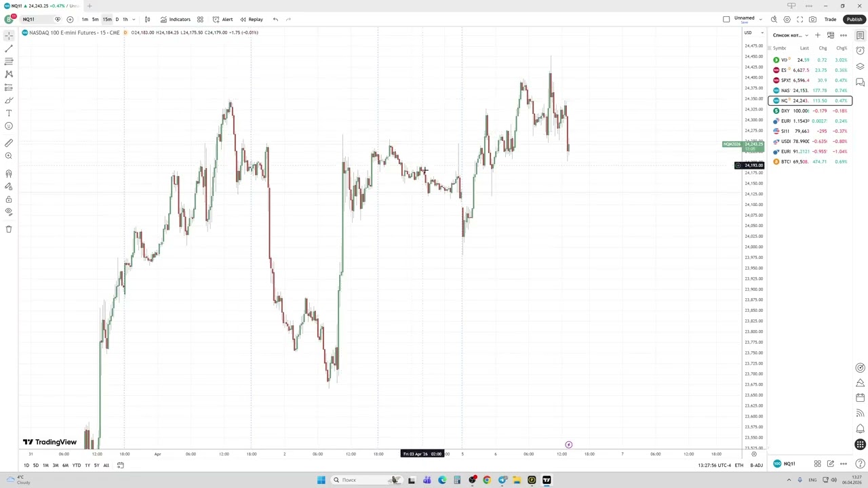Open quick search icon
The height and width of the screenshot is (488, 868).
(774, 20)
